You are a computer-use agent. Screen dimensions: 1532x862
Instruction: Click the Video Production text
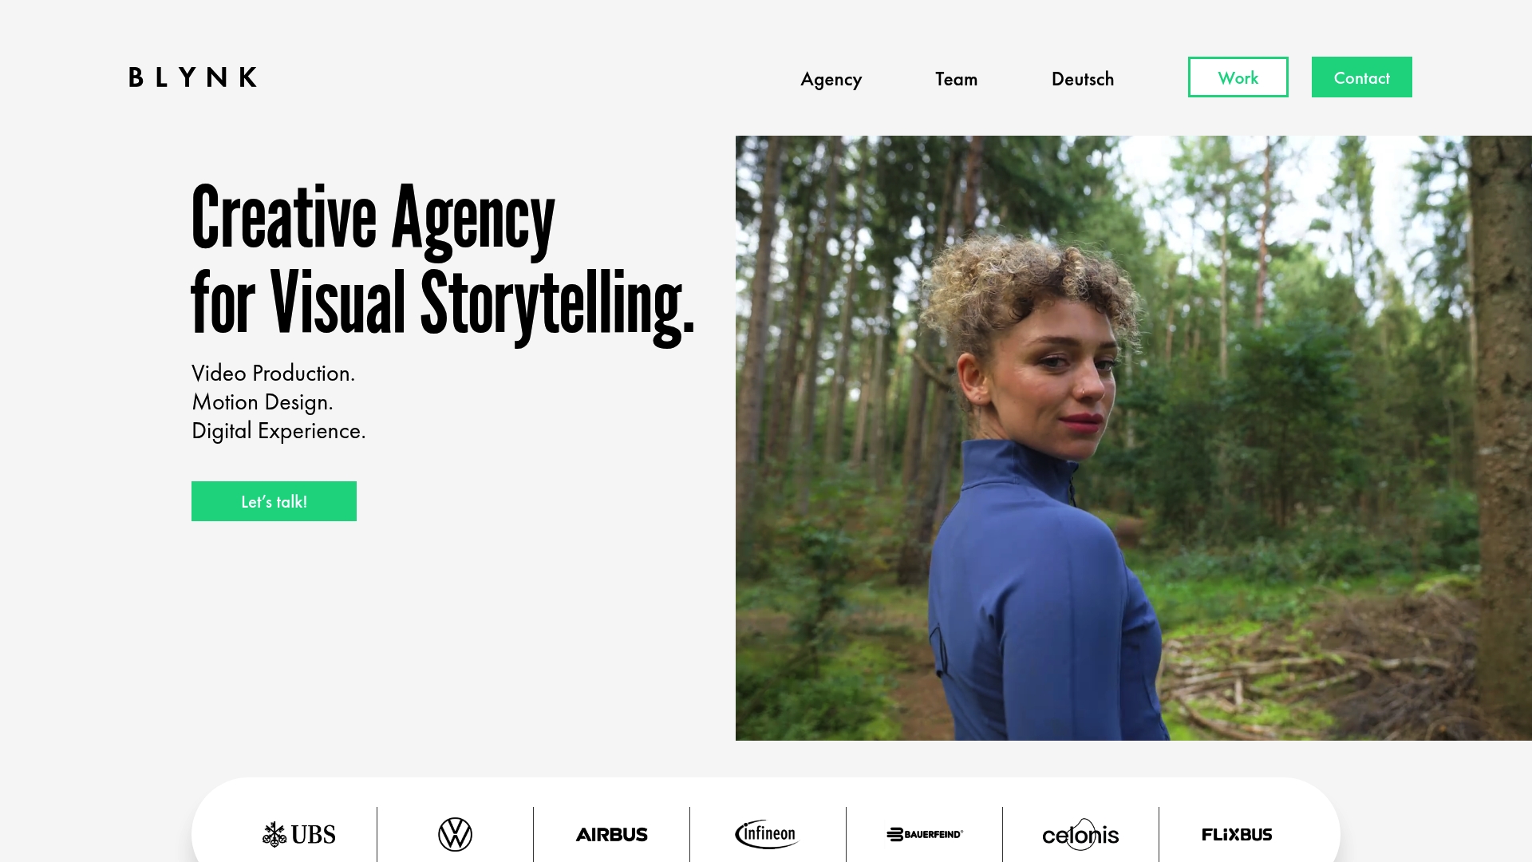(273, 374)
